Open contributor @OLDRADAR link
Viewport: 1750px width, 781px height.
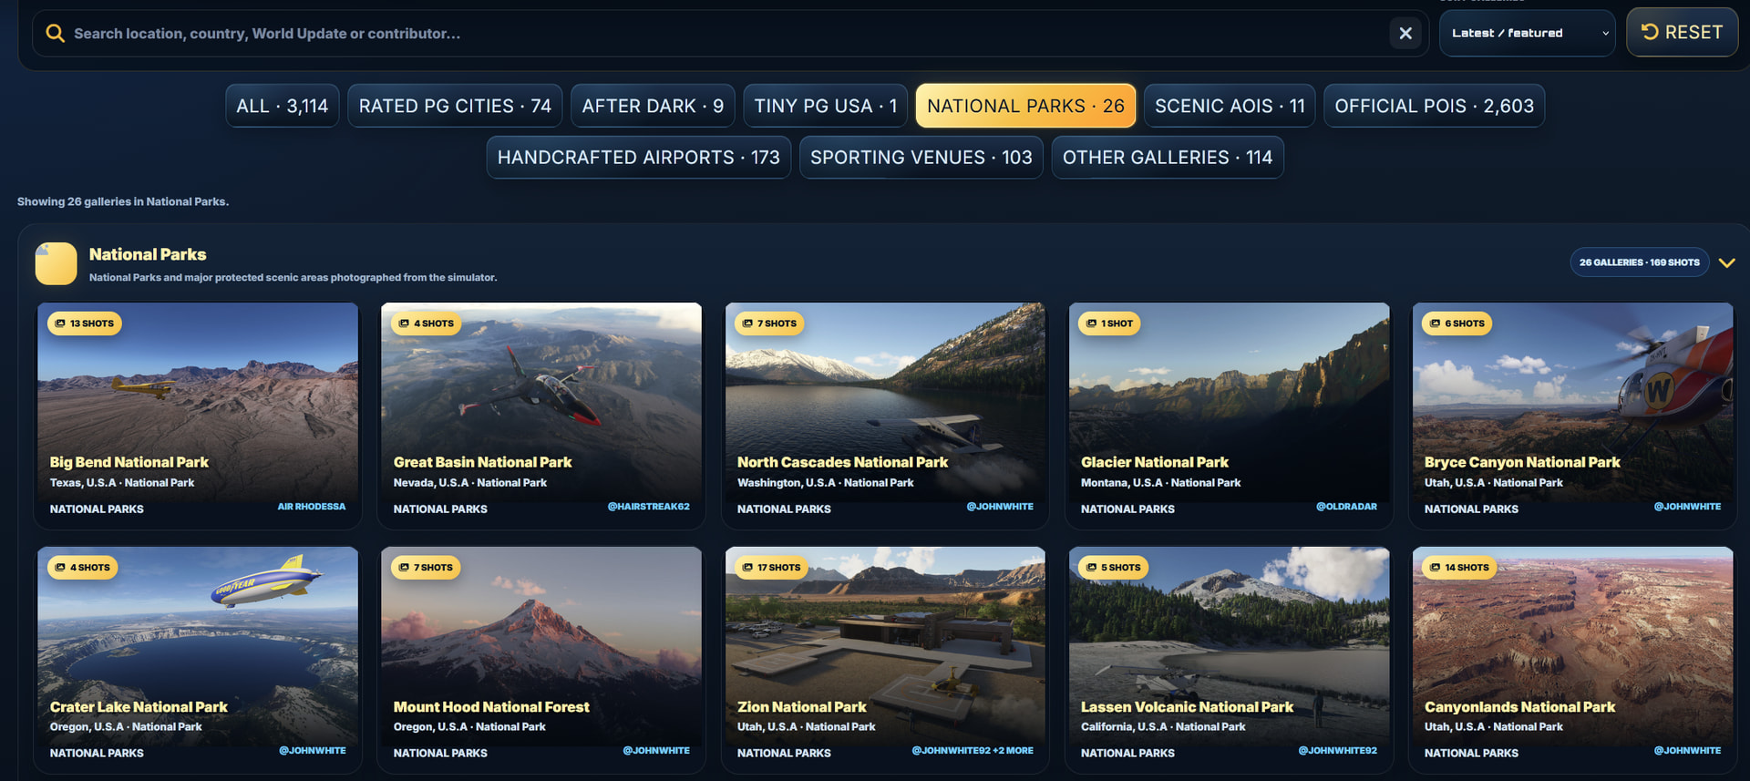point(1346,507)
